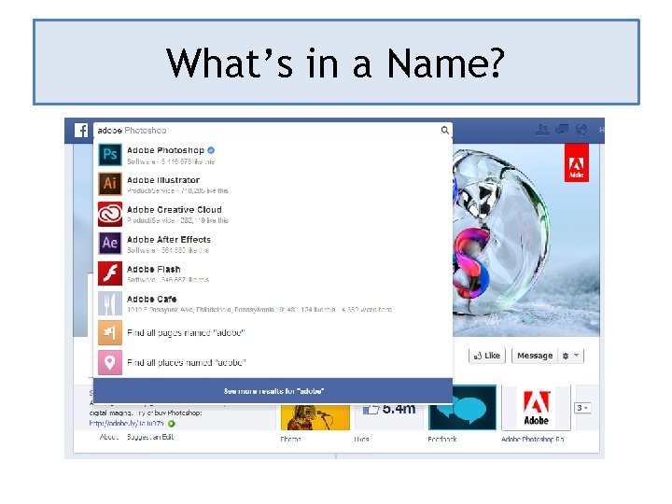The height and width of the screenshot is (504, 672).
Task: Open the Adobe logo app tile
Action: 536,407
